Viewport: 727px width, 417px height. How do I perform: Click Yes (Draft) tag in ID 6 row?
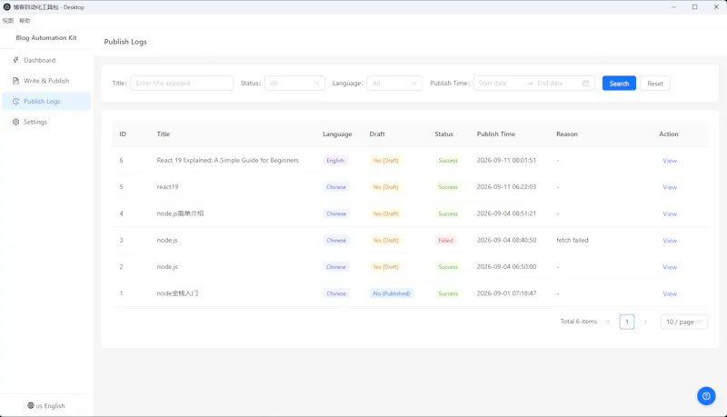(385, 161)
